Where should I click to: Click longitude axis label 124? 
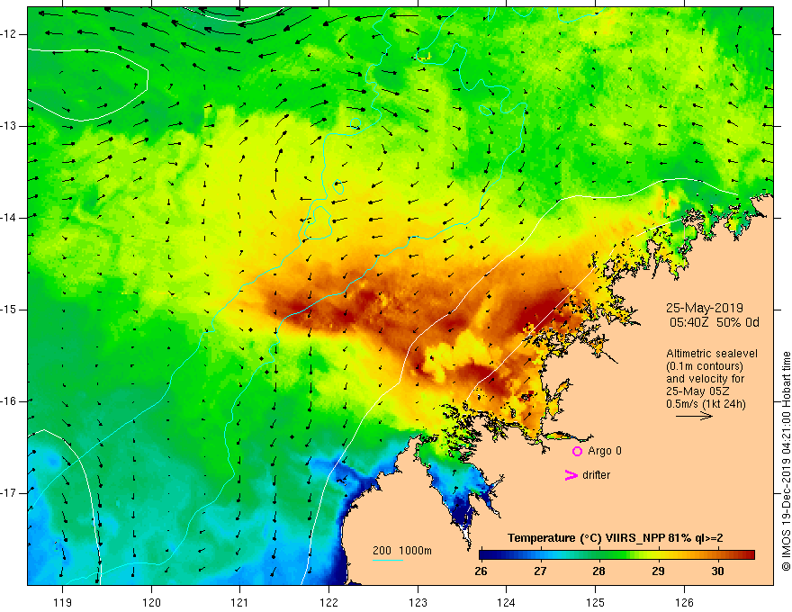click(506, 602)
